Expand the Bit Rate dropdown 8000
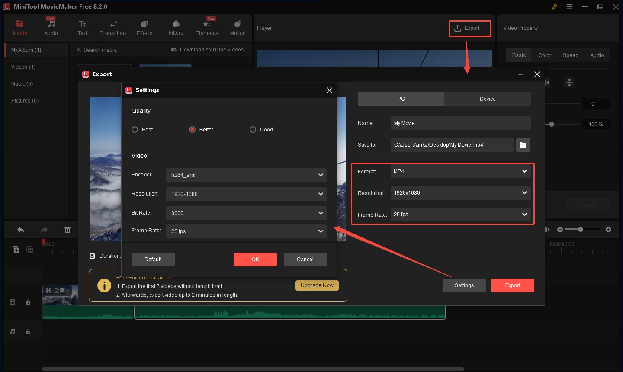The width and height of the screenshot is (623, 372). (246, 213)
